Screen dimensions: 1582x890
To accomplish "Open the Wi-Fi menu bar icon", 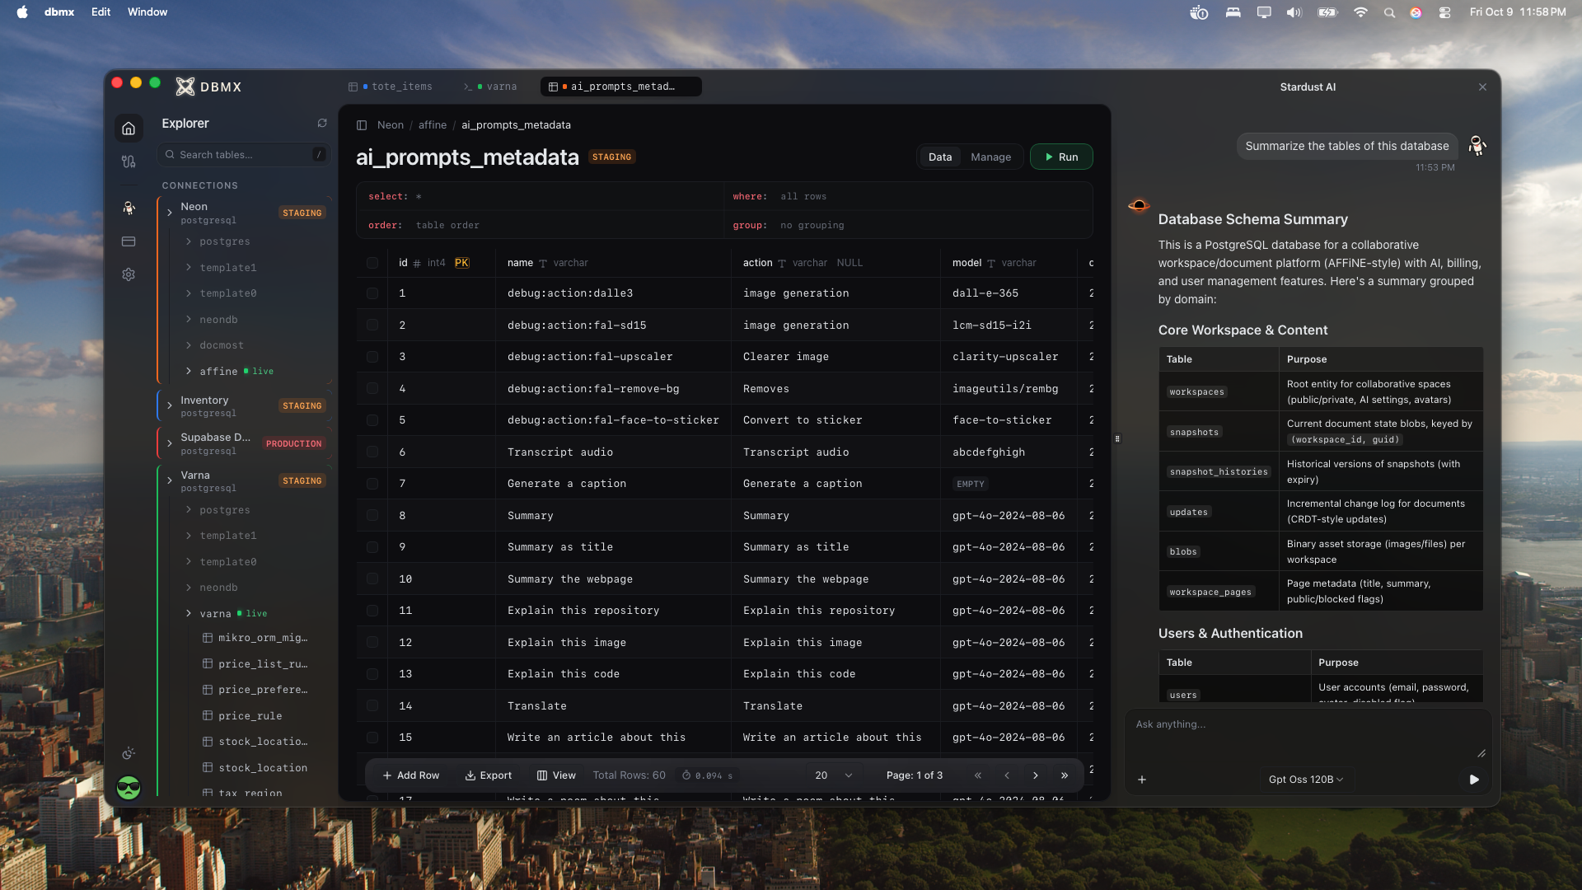I will point(1360,12).
